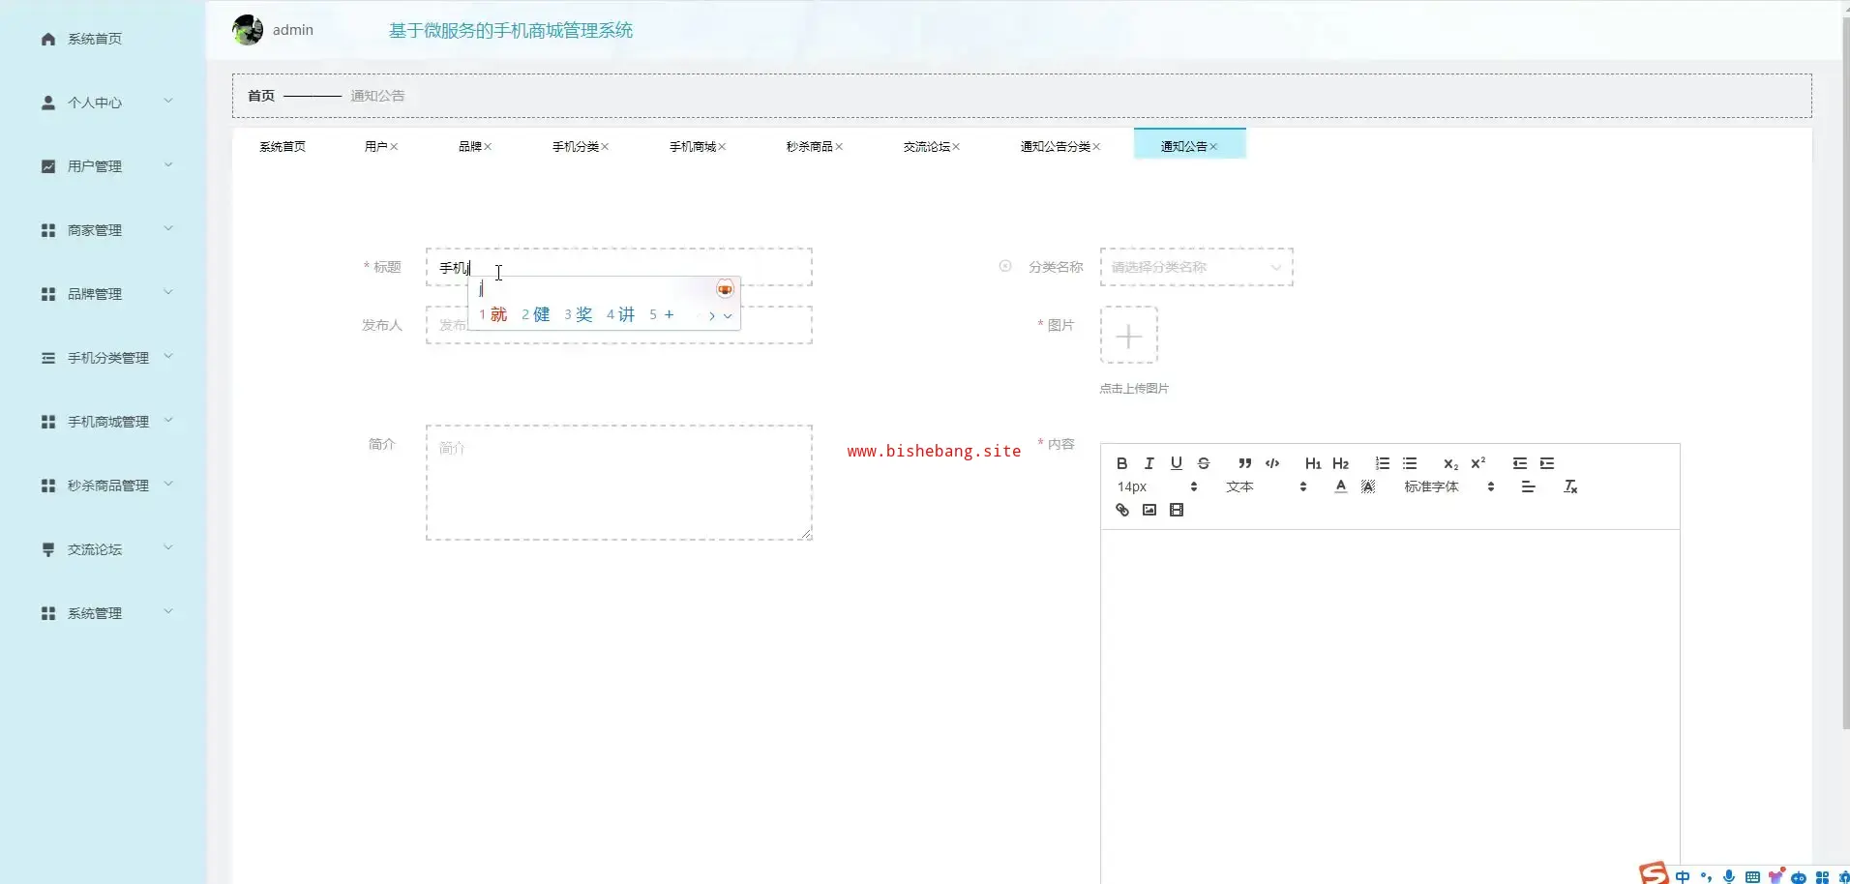
Task: Expand the 用户管理 sidebar menu
Action: [x=104, y=166]
